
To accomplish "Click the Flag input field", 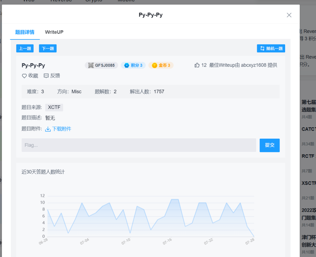I will (139, 145).
